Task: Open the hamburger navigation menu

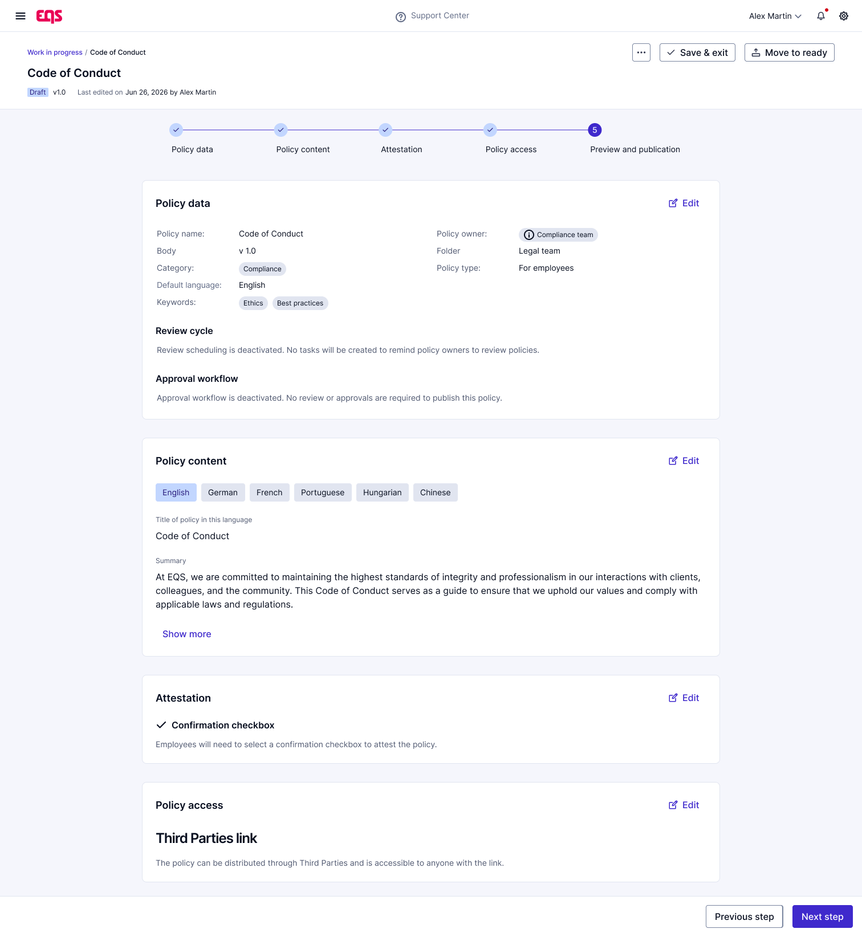Action: [x=21, y=16]
